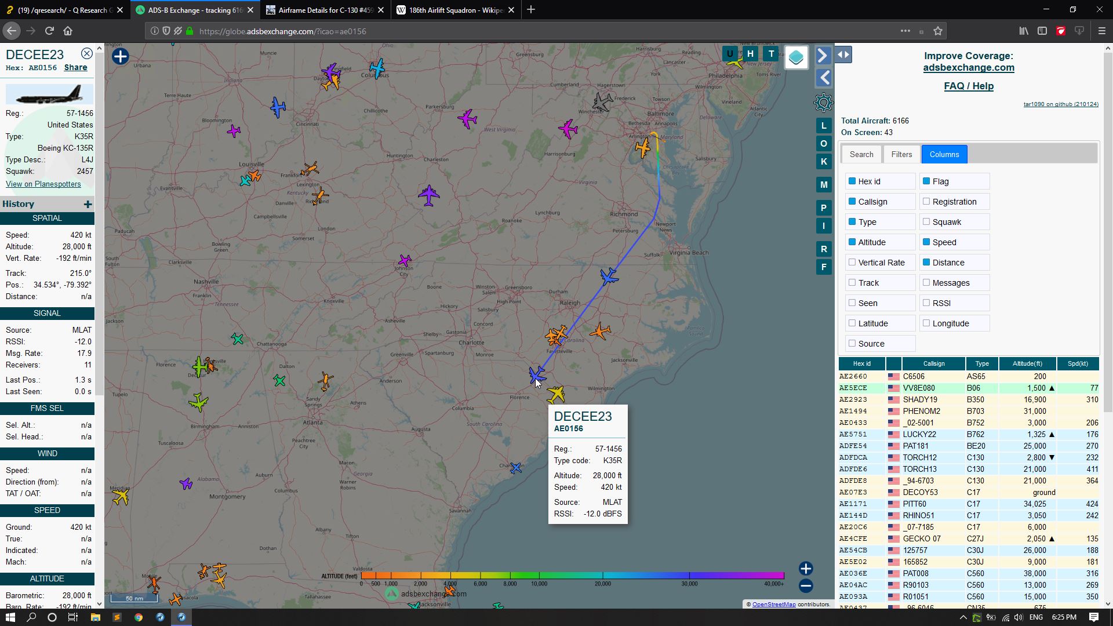Click the M map button
Screen dimensions: 1113x626
click(x=824, y=184)
